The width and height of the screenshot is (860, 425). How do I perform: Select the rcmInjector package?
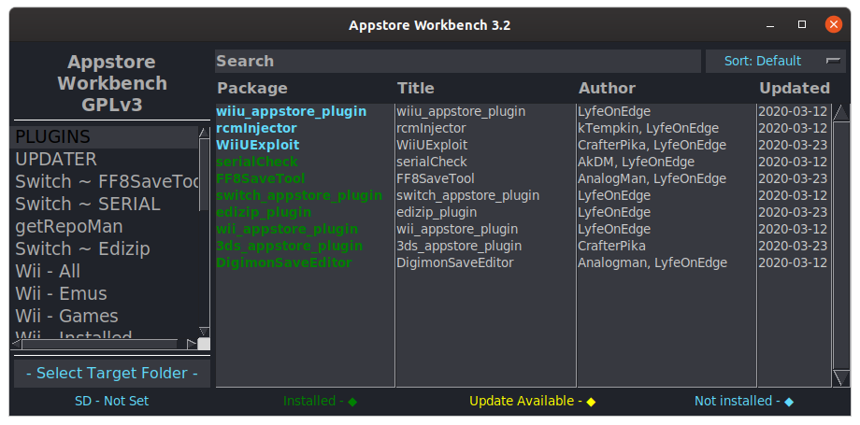(256, 128)
